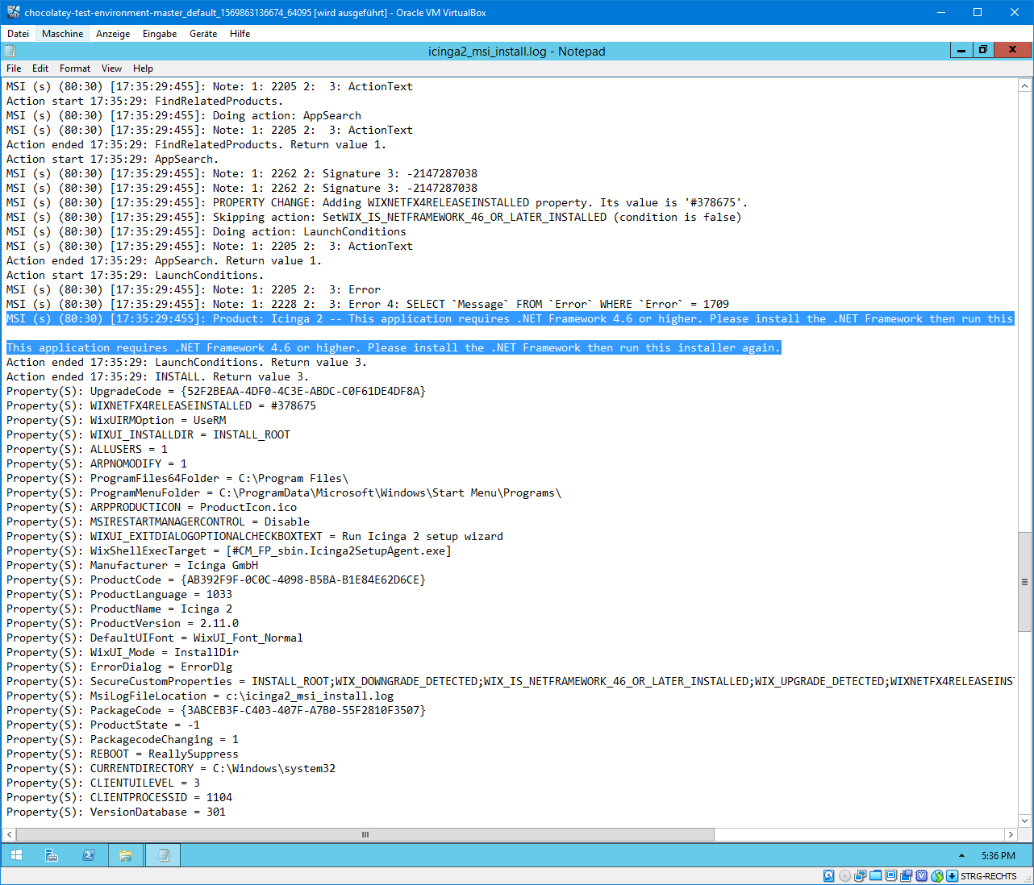Launch Server Manager from the taskbar
This screenshot has height=885, width=1034.
52,855
